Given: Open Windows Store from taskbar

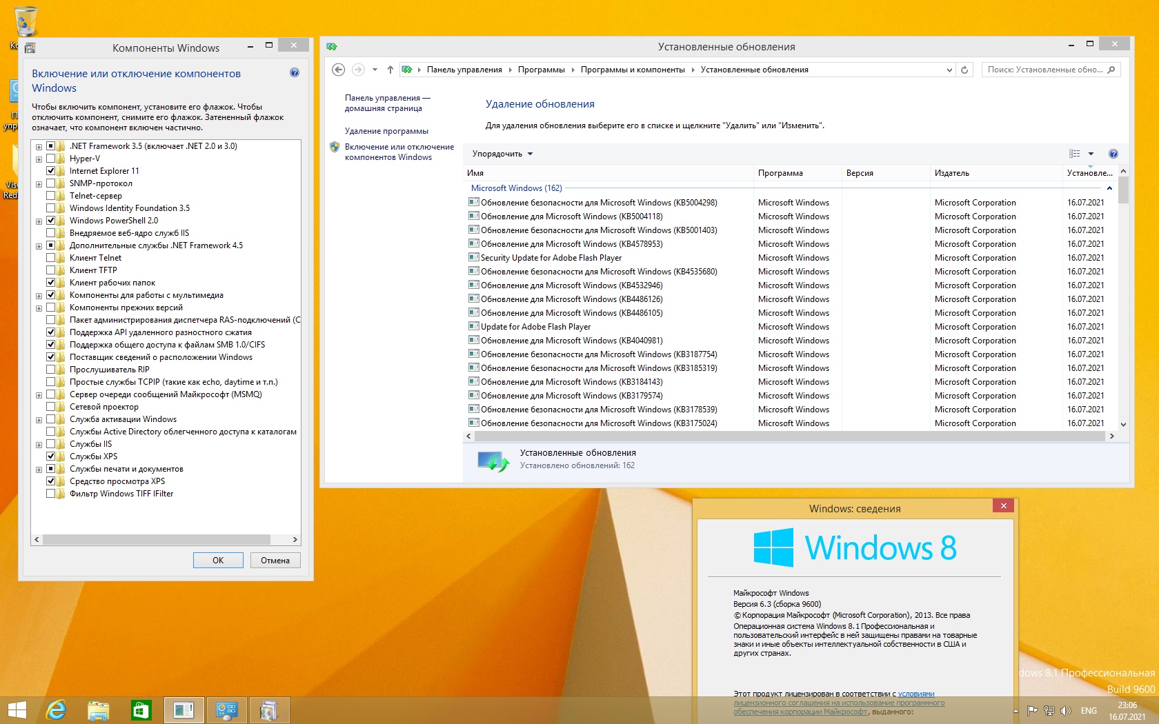Looking at the screenshot, I should 141,710.
